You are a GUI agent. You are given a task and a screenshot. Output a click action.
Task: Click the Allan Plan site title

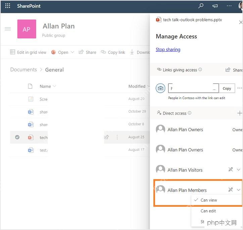click(59, 26)
